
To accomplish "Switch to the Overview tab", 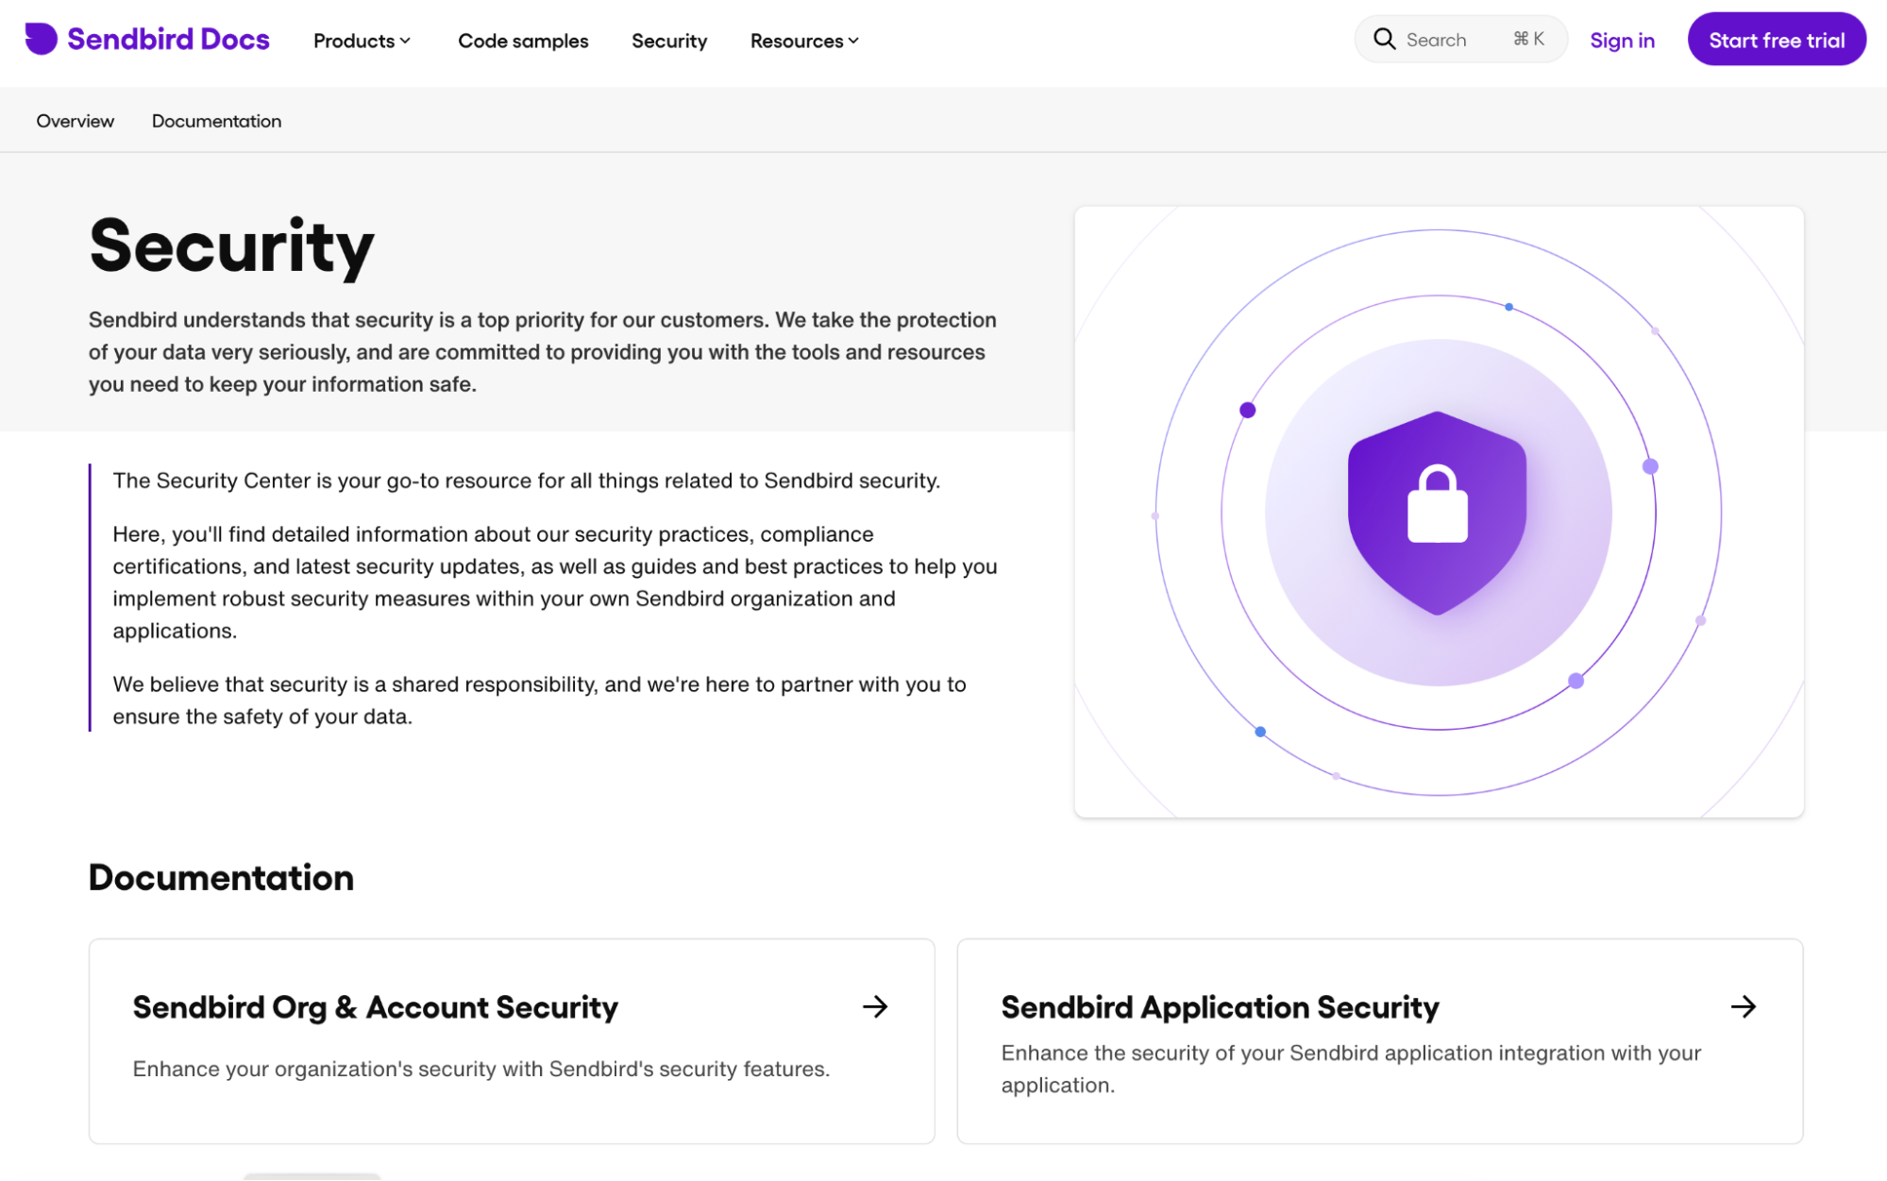I will [76, 121].
